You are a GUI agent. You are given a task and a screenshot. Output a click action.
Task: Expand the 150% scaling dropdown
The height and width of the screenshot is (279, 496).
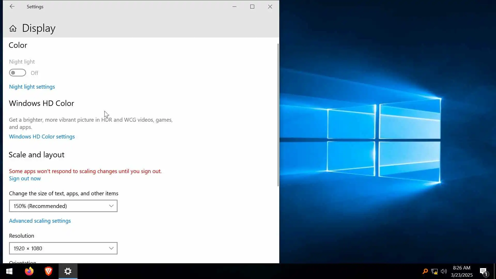[x=63, y=206]
